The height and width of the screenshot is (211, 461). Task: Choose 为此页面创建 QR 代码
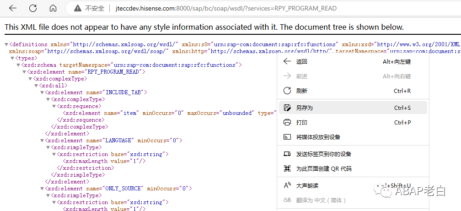tap(352, 168)
